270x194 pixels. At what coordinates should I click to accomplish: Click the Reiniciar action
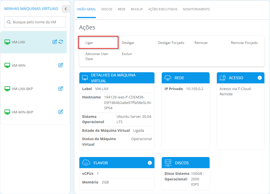pos(201,43)
